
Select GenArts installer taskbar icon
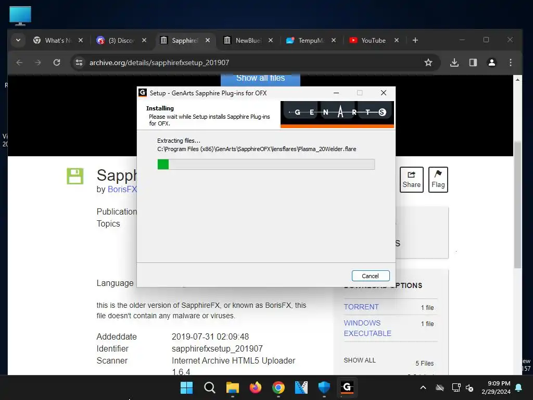point(347,387)
